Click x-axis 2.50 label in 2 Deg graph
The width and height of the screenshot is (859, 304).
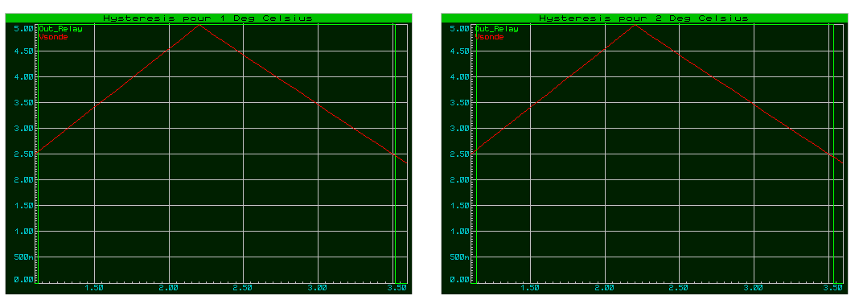(680, 288)
